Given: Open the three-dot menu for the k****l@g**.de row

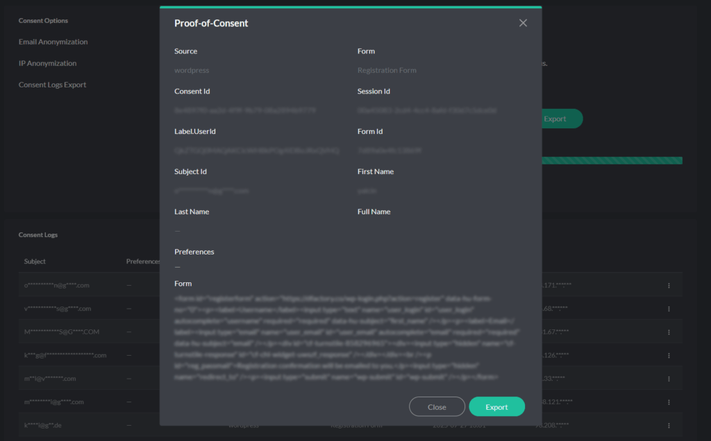Looking at the screenshot, I should click(x=669, y=425).
